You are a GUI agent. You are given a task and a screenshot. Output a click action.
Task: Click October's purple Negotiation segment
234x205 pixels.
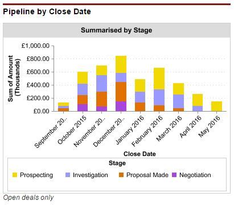(x=83, y=108)
